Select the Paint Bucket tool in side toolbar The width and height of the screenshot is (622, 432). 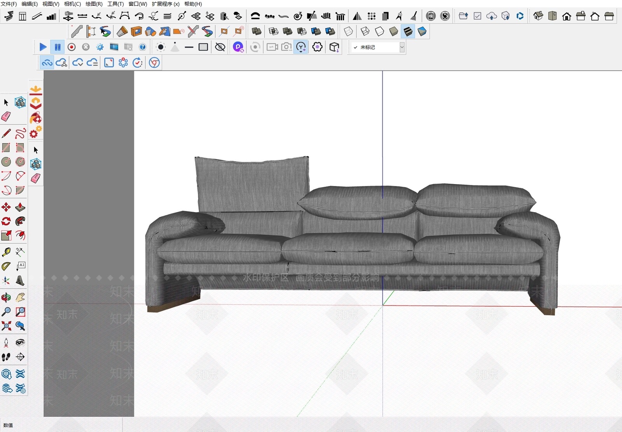[36, 118]
